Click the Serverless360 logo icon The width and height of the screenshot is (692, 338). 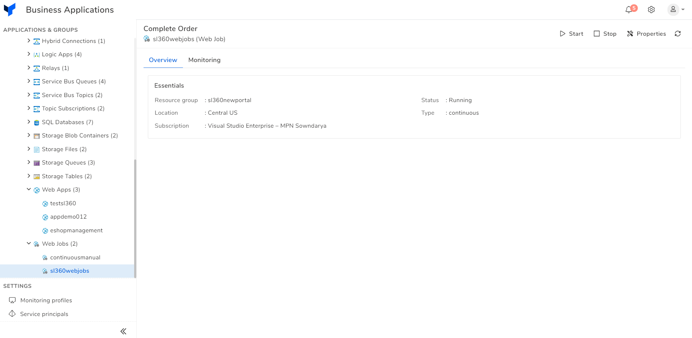[10, 10]
